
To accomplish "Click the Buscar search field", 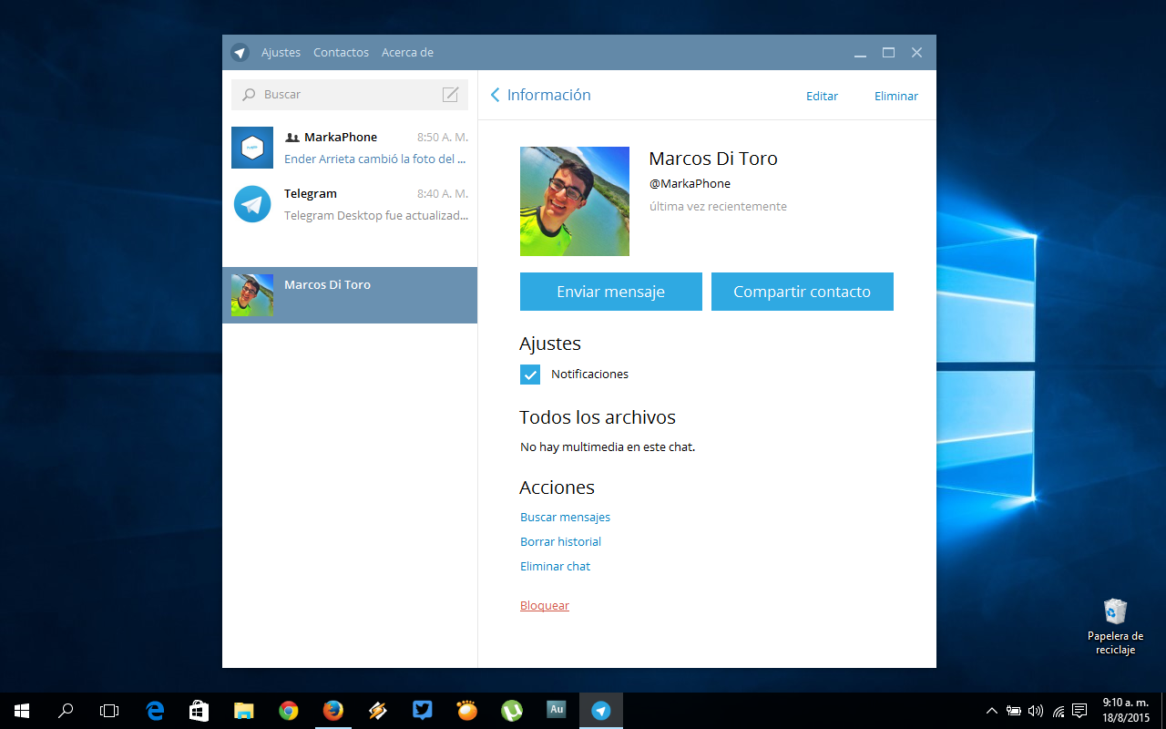I will (x=346, y=95).
